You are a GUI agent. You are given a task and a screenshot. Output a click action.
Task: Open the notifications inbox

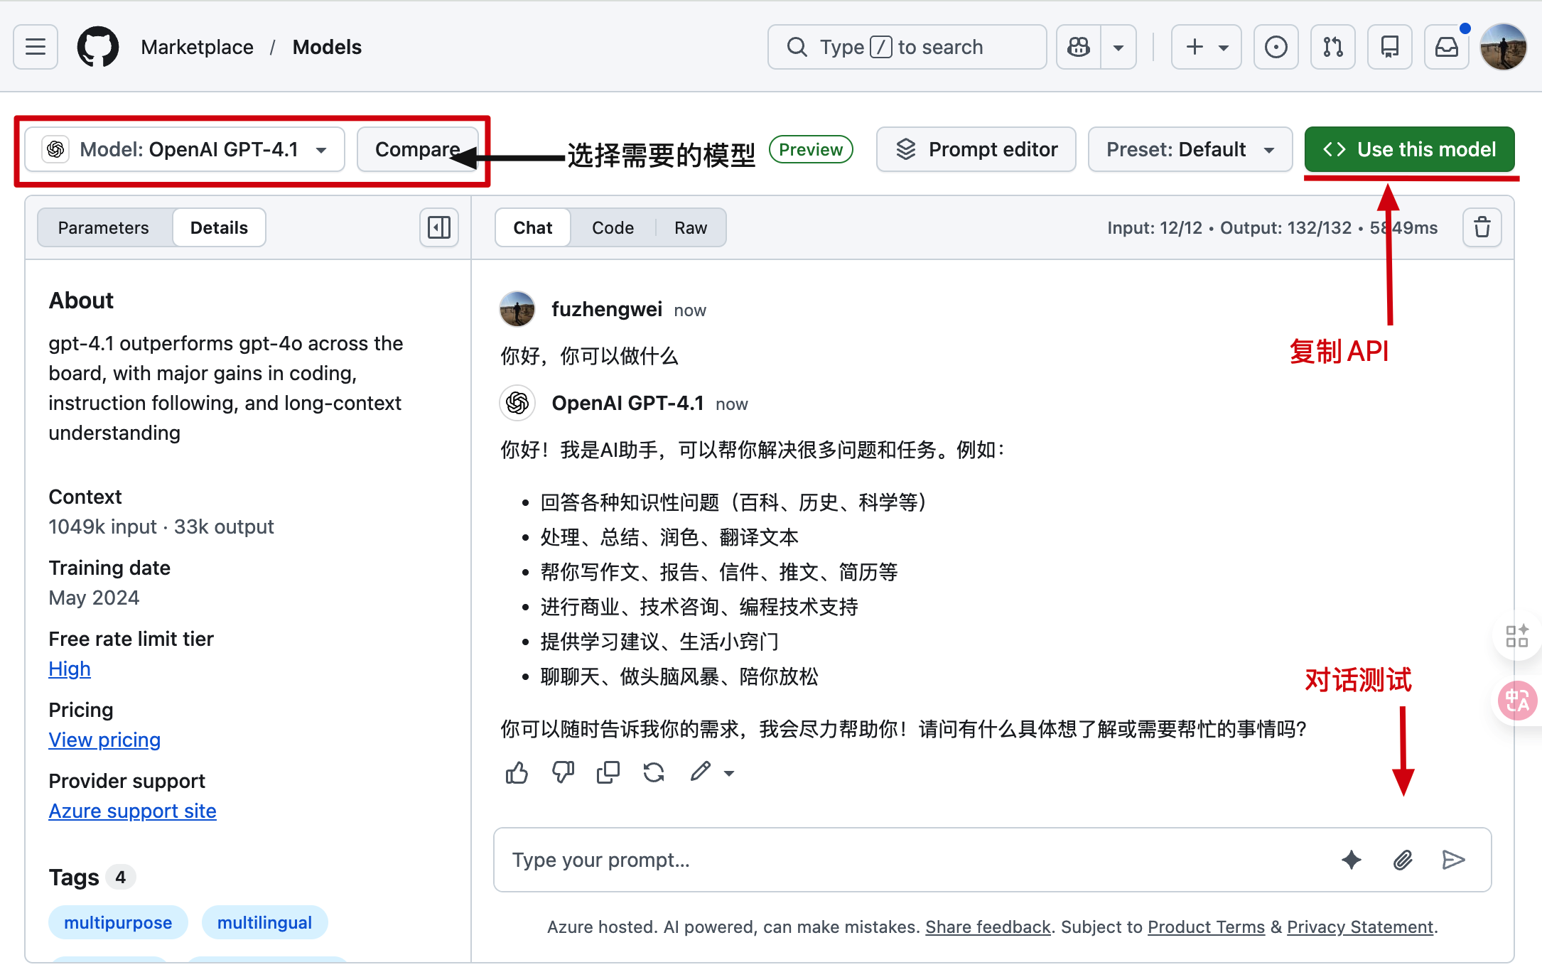point(1446,48)
